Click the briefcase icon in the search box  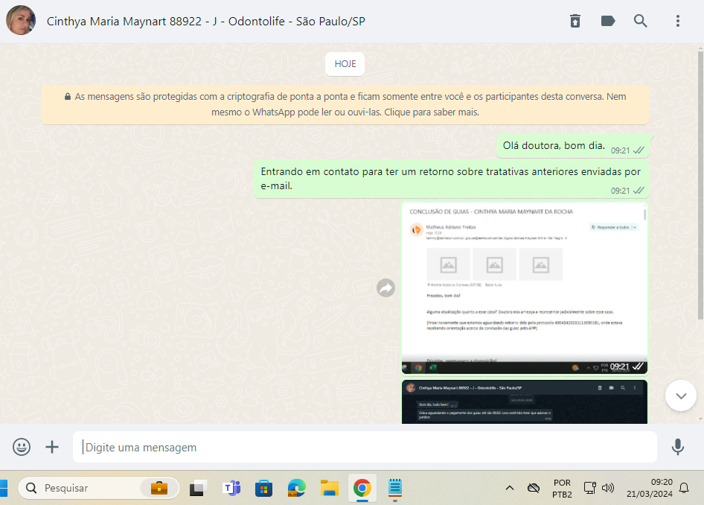pos(159,488)
